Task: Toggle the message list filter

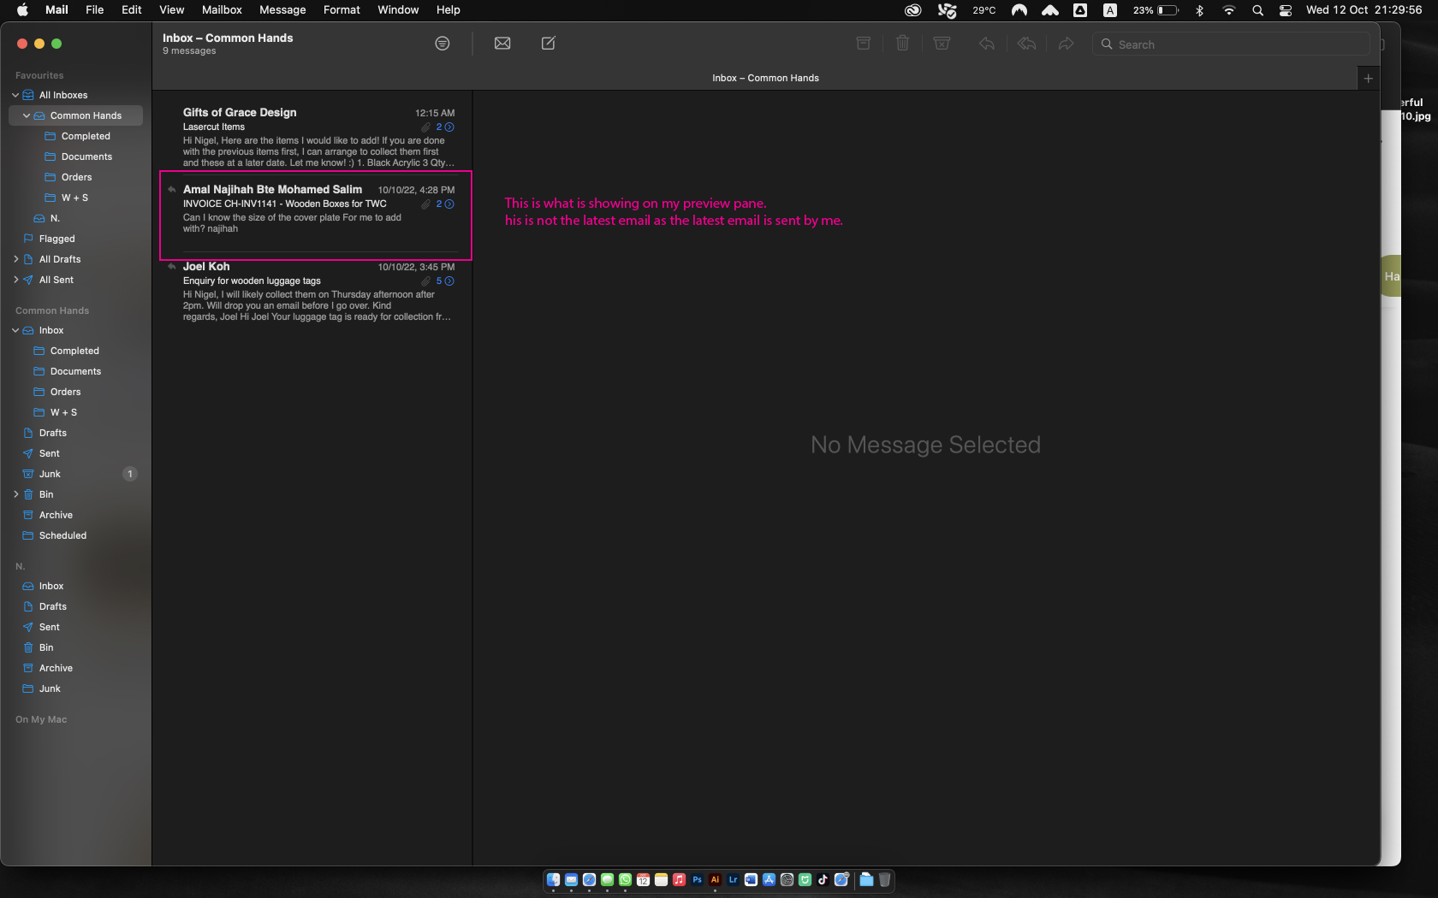Action: (443, 43)
